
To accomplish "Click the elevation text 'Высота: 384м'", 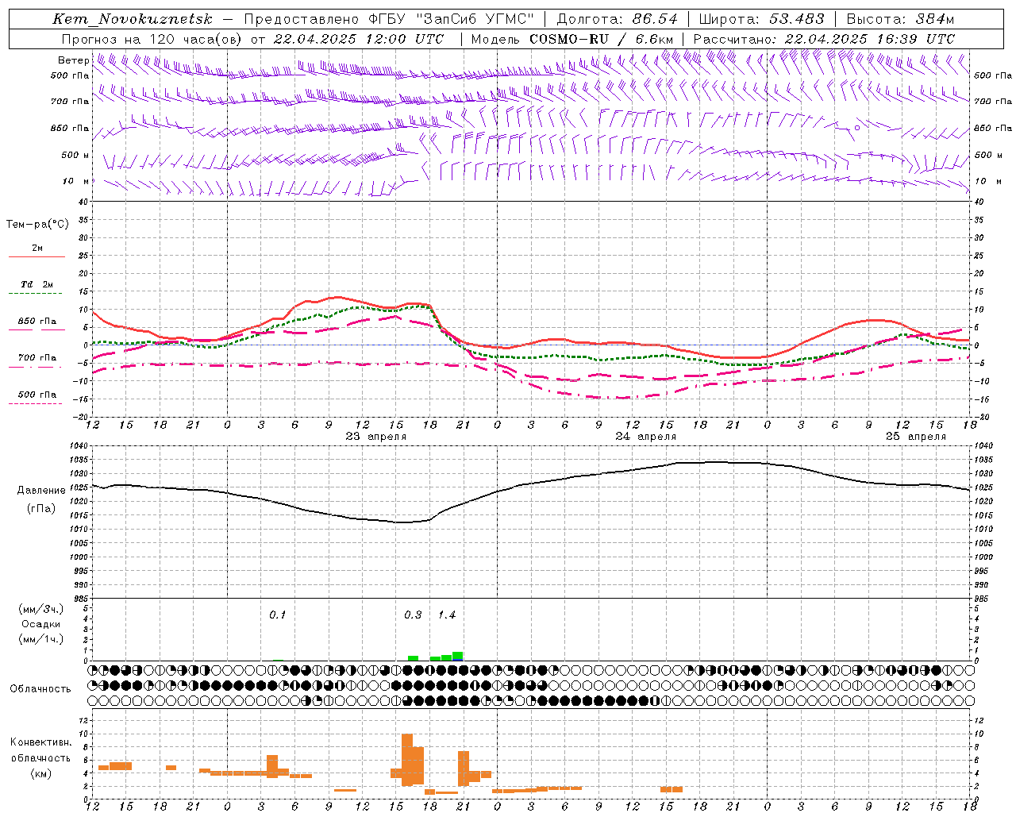I will [x=900, y=19].
